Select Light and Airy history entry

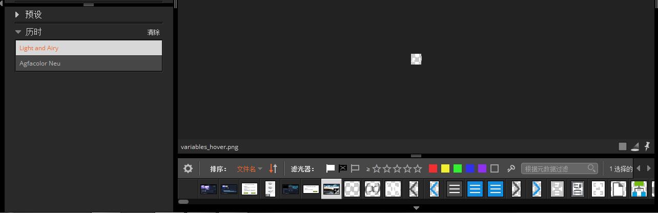click(89, 48)
